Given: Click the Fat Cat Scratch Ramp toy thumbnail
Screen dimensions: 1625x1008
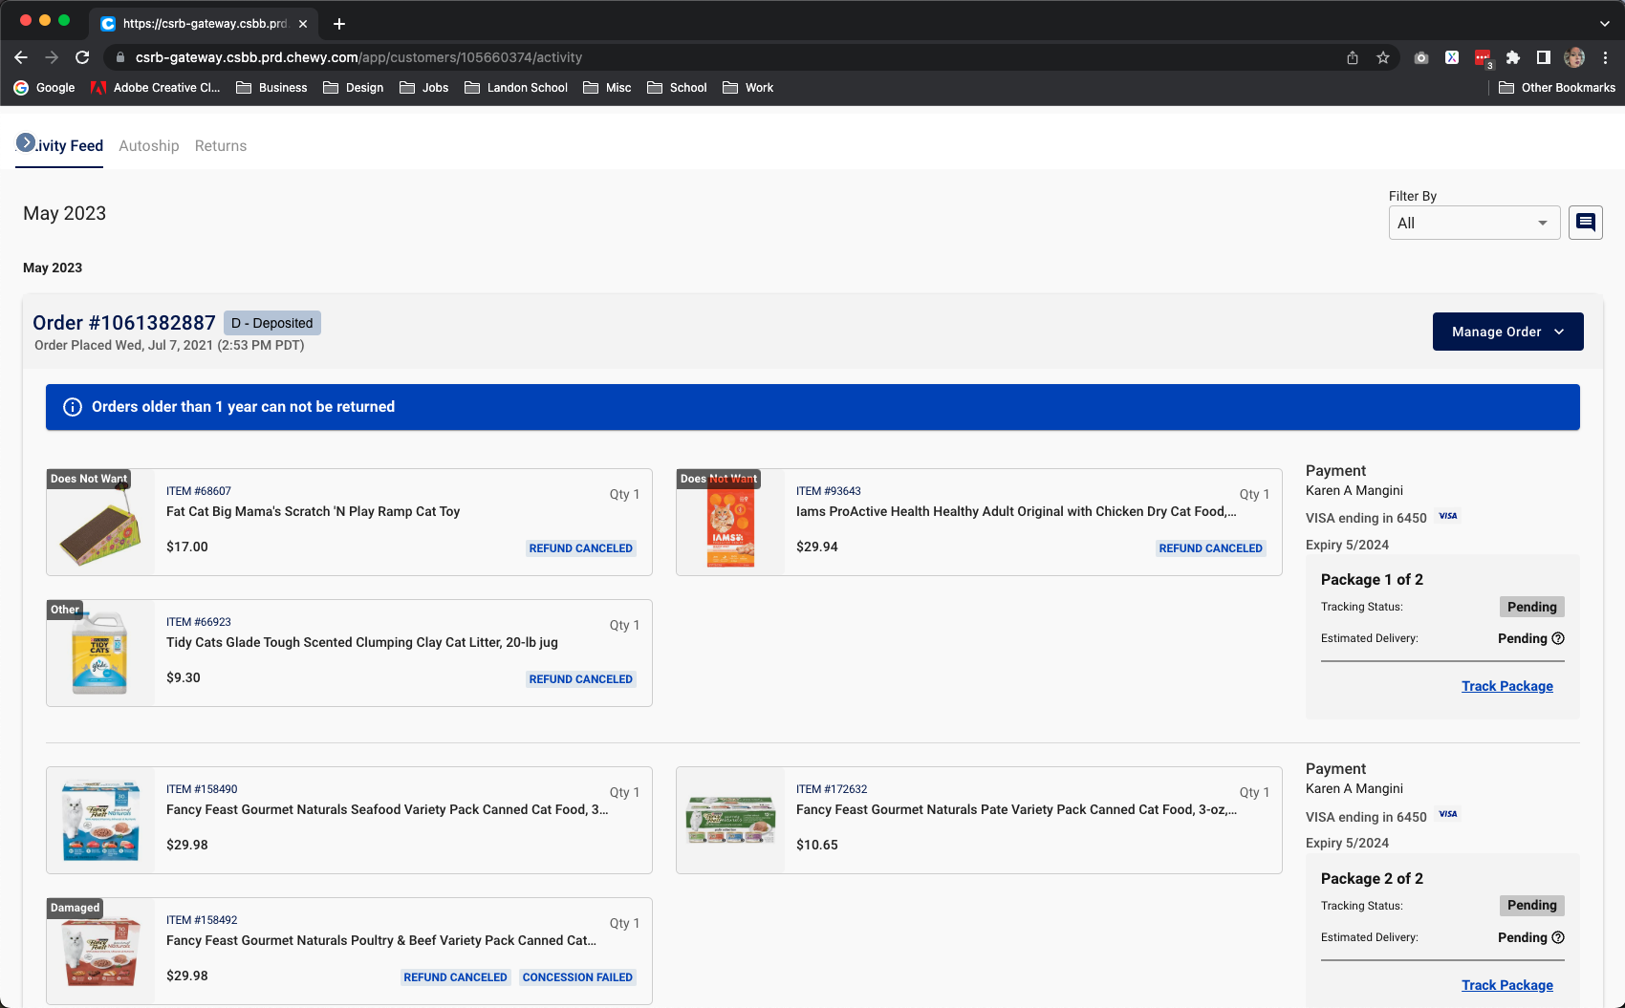Looking at the screenshot, I should pyautogui.click(x=100, y=523).
